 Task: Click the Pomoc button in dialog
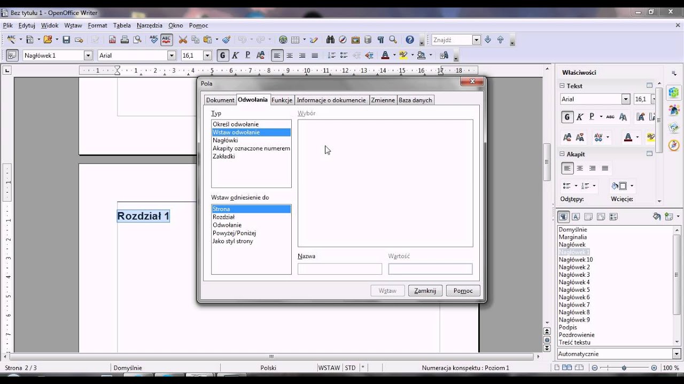463,291
